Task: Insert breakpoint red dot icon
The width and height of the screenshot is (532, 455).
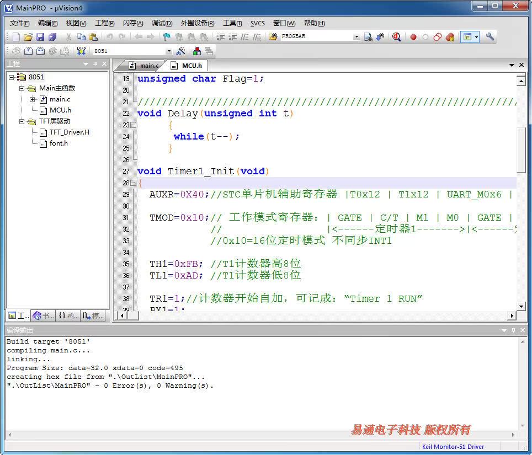Action: point(413,37)
